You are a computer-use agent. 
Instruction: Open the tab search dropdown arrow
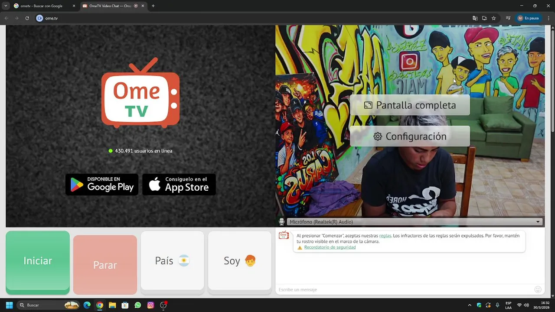pos(6,6)
